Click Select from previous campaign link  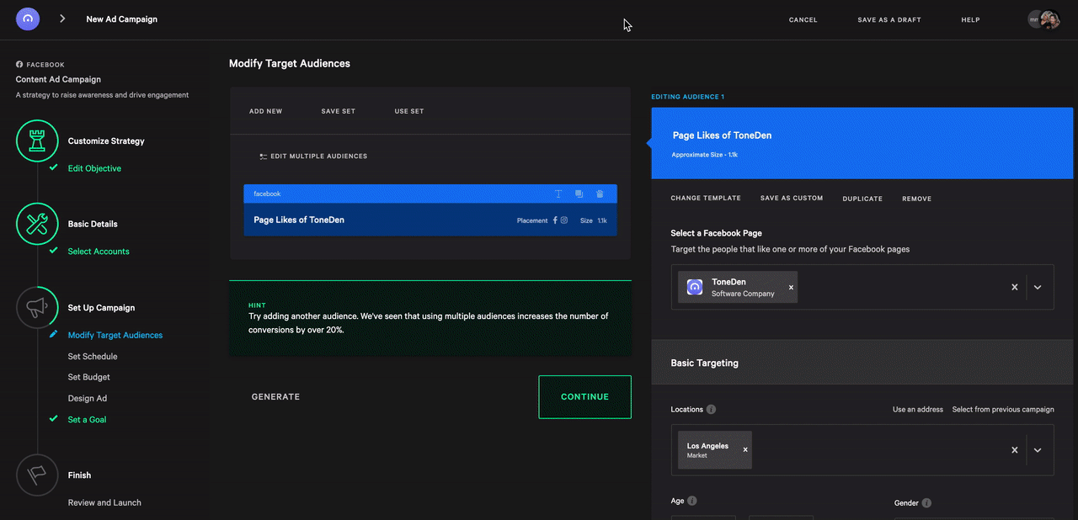(x=1003, y=410)
